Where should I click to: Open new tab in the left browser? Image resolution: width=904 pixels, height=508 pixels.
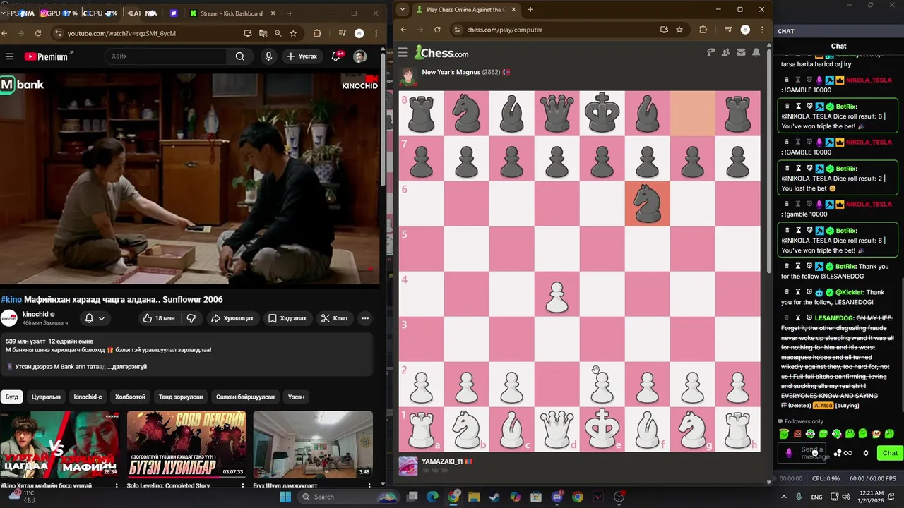pos(290,13)
